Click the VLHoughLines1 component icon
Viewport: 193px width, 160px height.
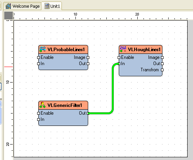[x=123, y=49]
